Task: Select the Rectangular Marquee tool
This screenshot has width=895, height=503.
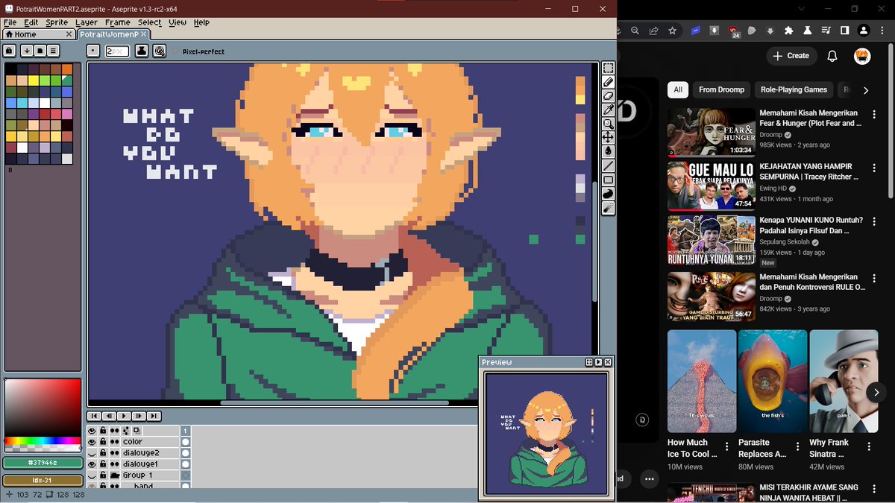Action: 608,68
